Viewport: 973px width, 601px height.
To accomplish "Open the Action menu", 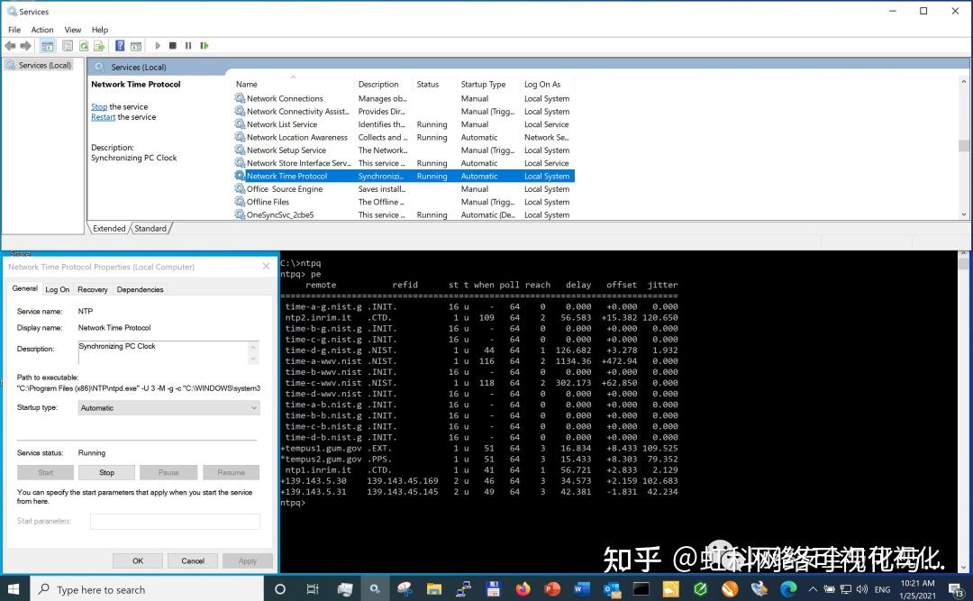I will pyautogui.click(x=41, y=29).
